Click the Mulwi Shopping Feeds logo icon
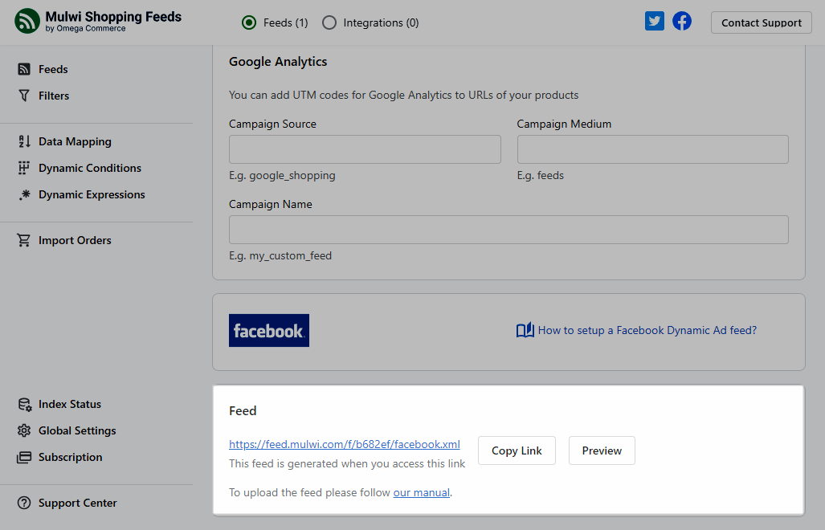This screenshot has width=825, height=530. (27, 22)
